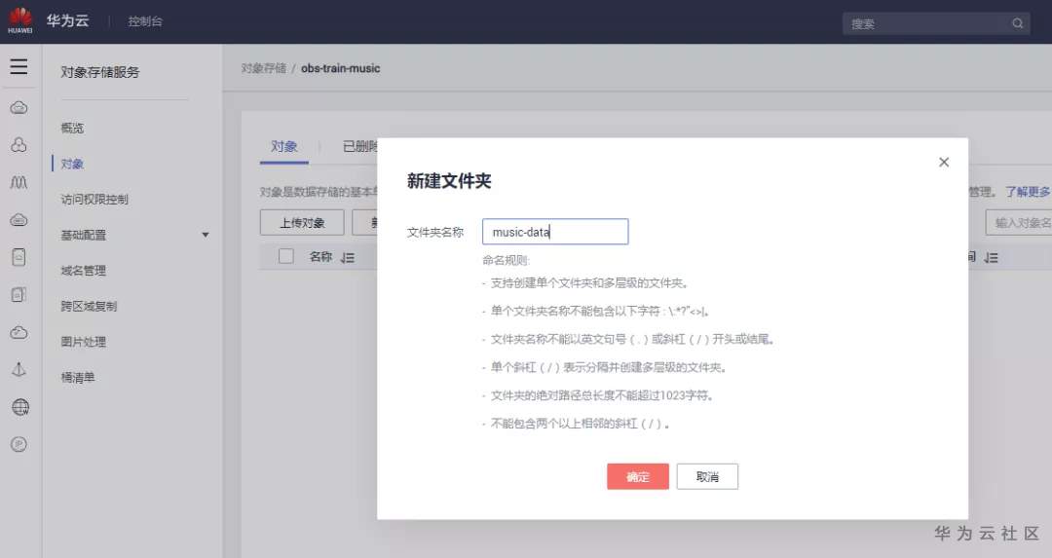Open the stacked documents sidebar icon

pos(19,295)
